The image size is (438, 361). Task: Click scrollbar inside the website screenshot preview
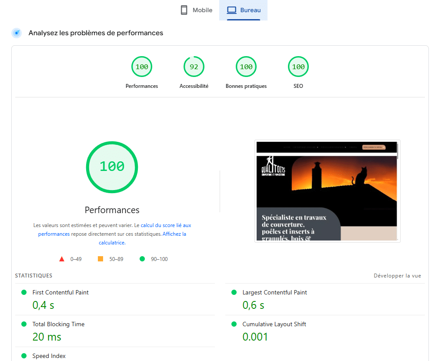click(398, 151)
